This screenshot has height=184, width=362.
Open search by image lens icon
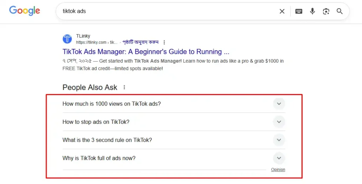tap(326, 11)
